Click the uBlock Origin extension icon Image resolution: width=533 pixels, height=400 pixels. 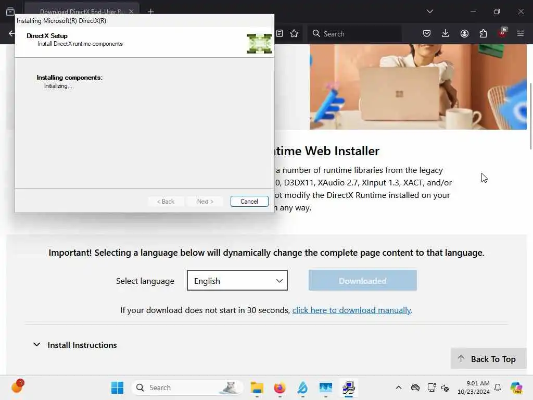pyautogui.click(x=502, y=33)
